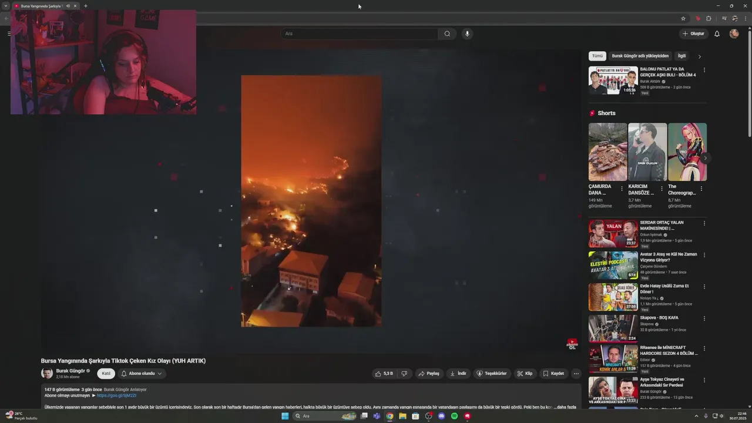Open more actions ellipsis under video

point(576,374)
